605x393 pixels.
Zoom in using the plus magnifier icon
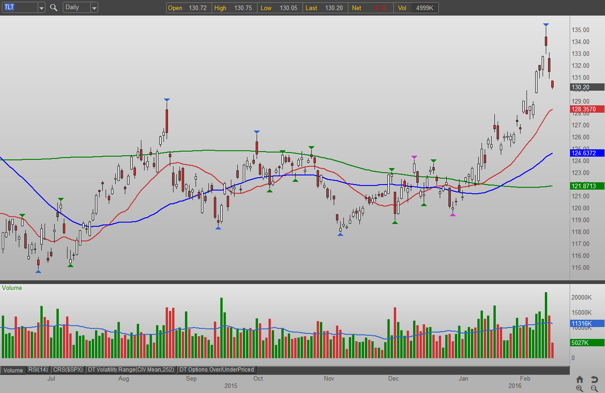coord(580,388)
